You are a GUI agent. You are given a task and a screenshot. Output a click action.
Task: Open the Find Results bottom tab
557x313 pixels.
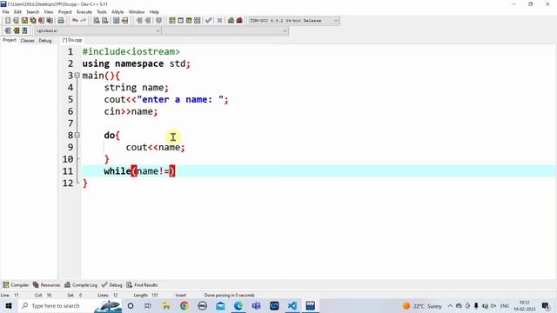click(142, 285)
